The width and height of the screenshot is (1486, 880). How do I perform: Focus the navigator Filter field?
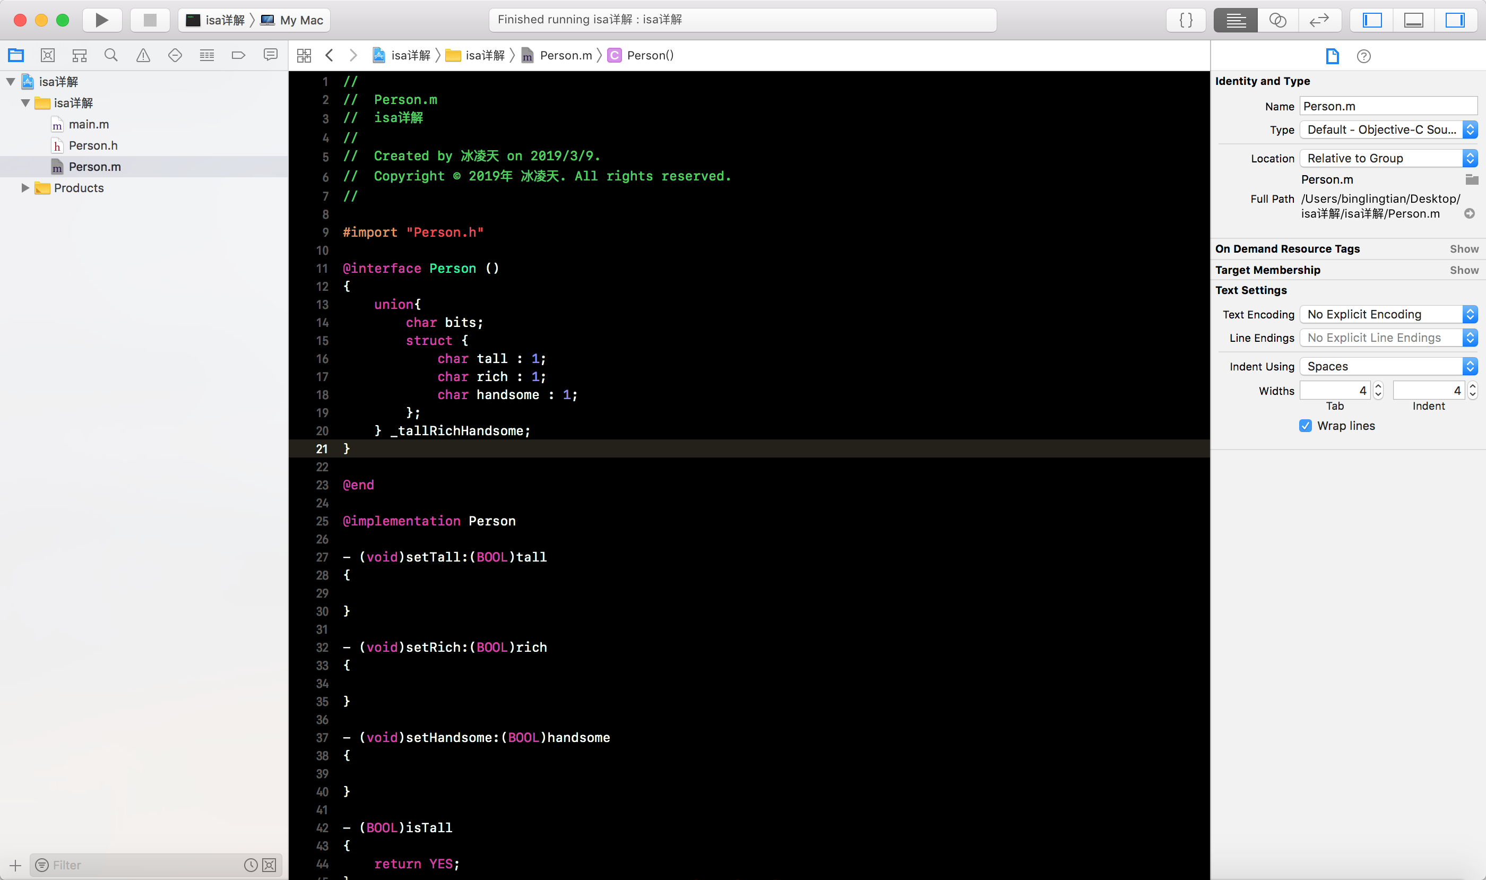pyautogui.click(x=142, y=865)
